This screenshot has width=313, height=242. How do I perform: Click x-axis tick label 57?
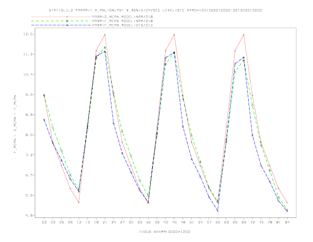click(x=209, y=222)
